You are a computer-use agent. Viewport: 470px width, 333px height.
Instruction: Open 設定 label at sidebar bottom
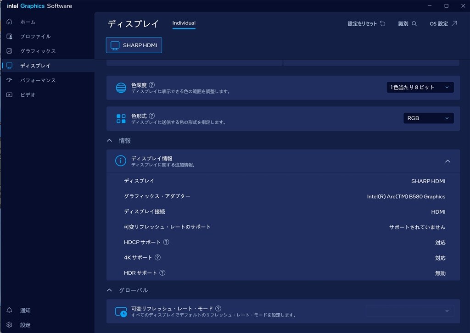[x=25, y=325]
